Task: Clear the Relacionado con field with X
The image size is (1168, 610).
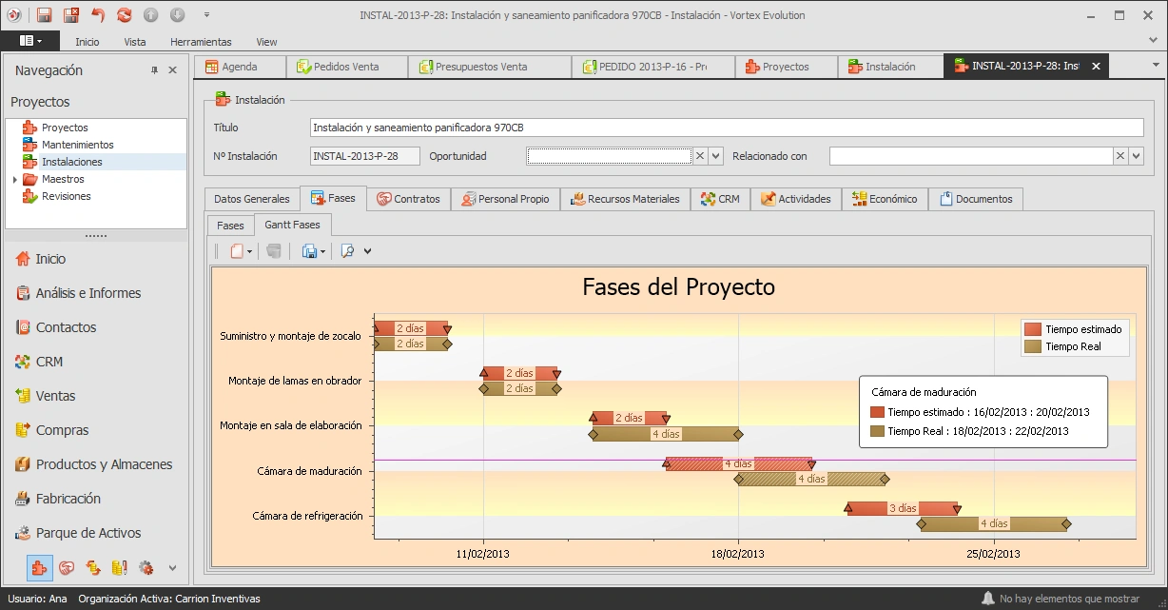Action: click(x=1120, y=156)
